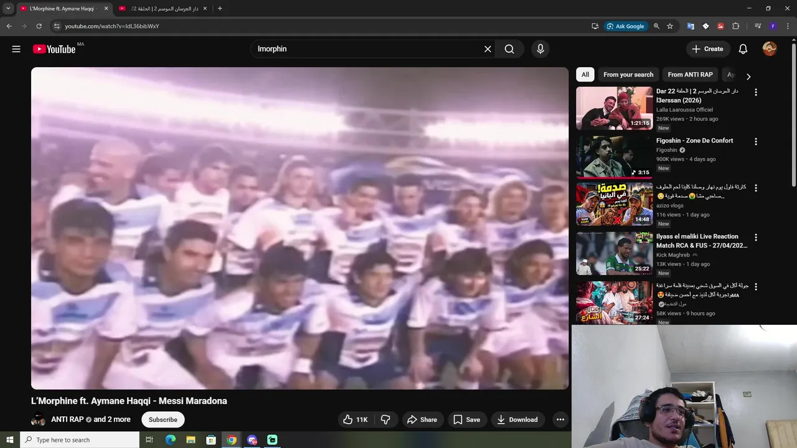Go back in browser history
This screenshot has width=797, height=448.
tap(9, 26)
